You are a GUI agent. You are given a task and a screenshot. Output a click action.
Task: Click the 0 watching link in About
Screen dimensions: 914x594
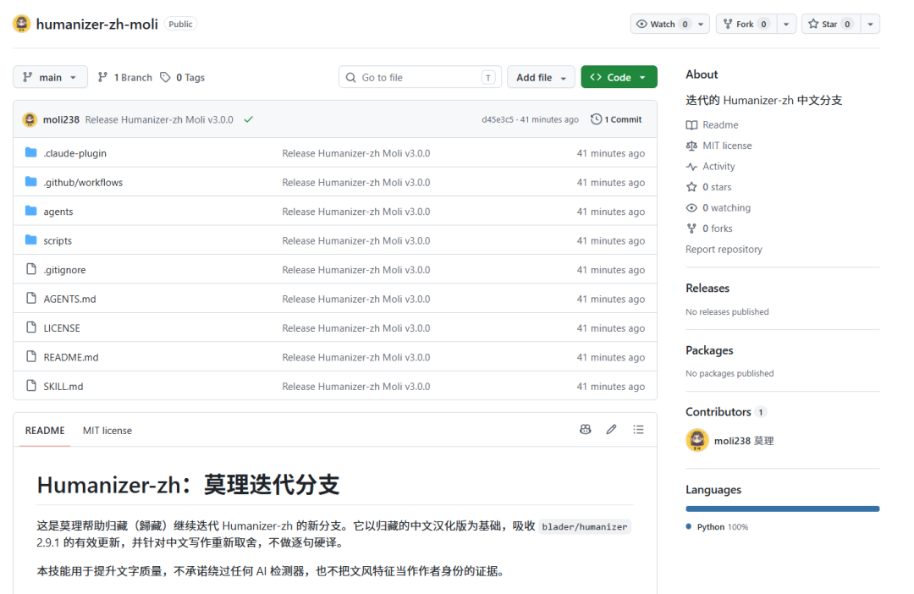tap(726, 208)
